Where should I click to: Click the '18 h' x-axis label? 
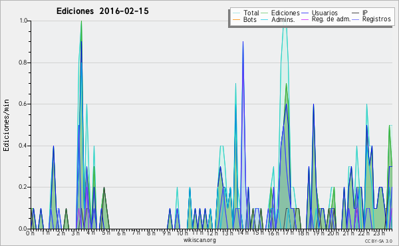[x=303, y=233]
